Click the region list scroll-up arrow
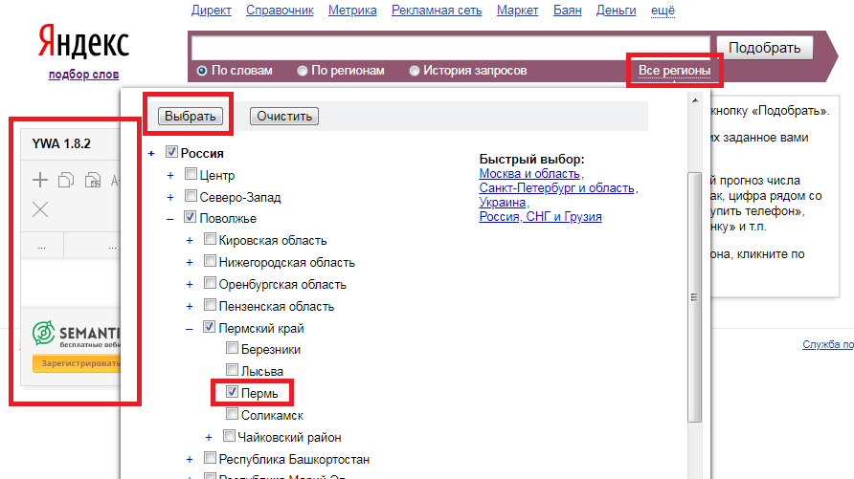 click(694, 100)
